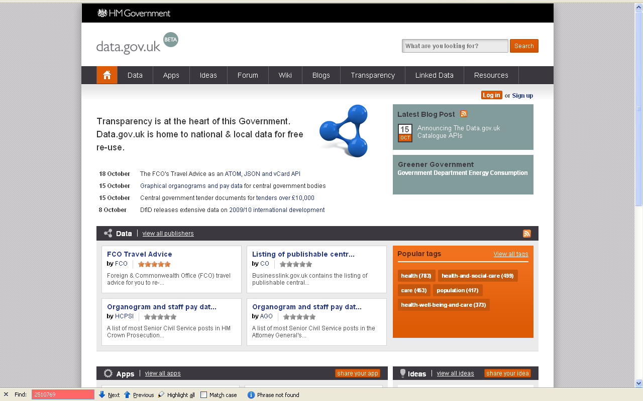Click the vertical scrollbar down arrow

pyautogui.click(x=639, y=383)
